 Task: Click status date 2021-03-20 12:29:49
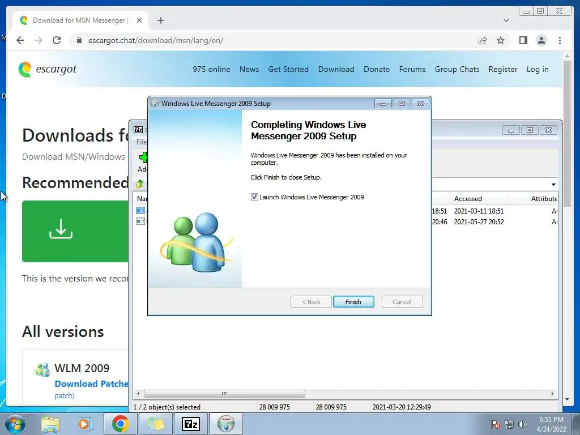click(402, 407)
